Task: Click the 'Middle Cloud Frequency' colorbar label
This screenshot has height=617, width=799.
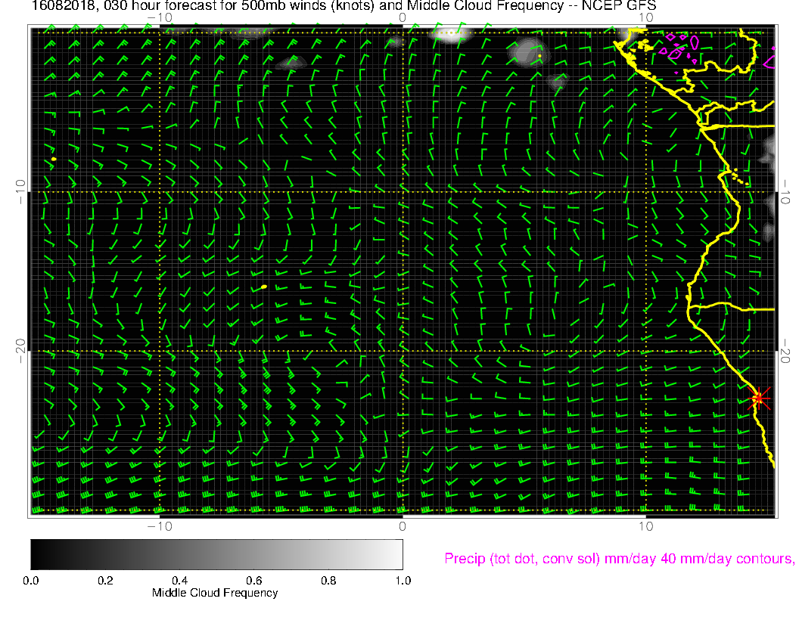Action: pyautogui.click(x=215, y=593)
